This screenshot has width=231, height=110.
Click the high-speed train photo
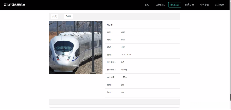pyautogui.click(x=76, y=48)
